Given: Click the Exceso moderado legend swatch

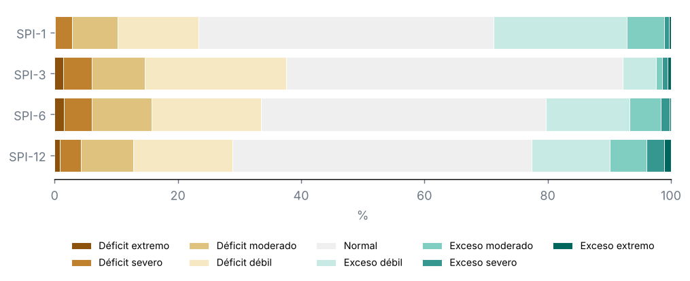Looking at the screenshot, I should [x=432, y=246].
